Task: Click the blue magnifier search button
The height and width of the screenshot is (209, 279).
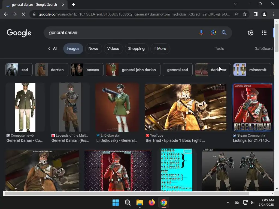Action: coord(224,33)
